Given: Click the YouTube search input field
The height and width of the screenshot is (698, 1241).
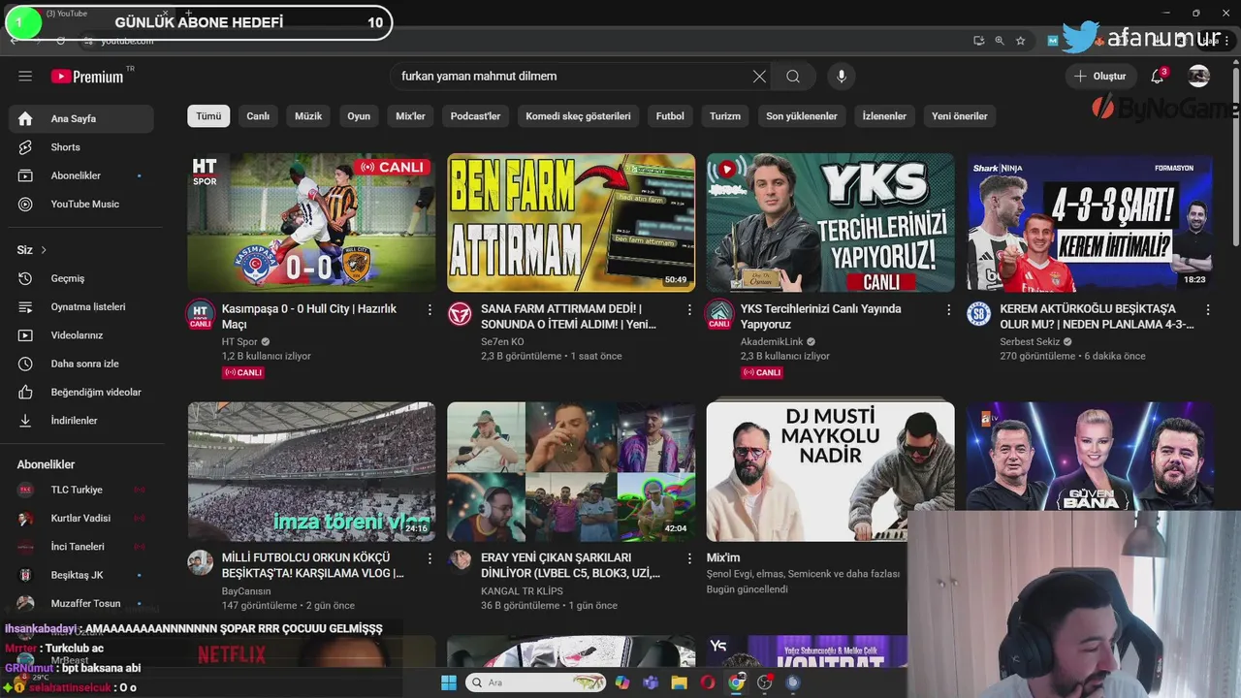Looking at the screenshot, I should 570,77.
